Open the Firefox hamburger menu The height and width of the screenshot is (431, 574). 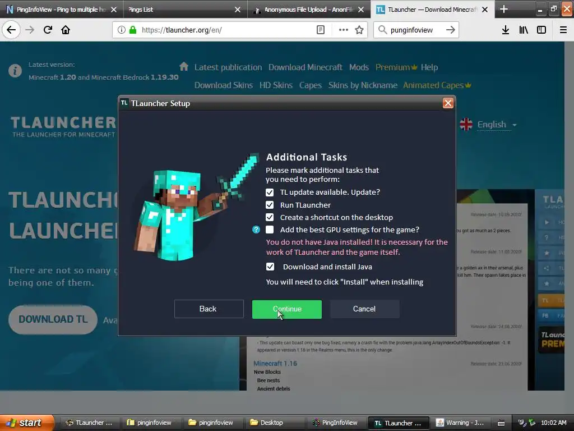point(563,30)
